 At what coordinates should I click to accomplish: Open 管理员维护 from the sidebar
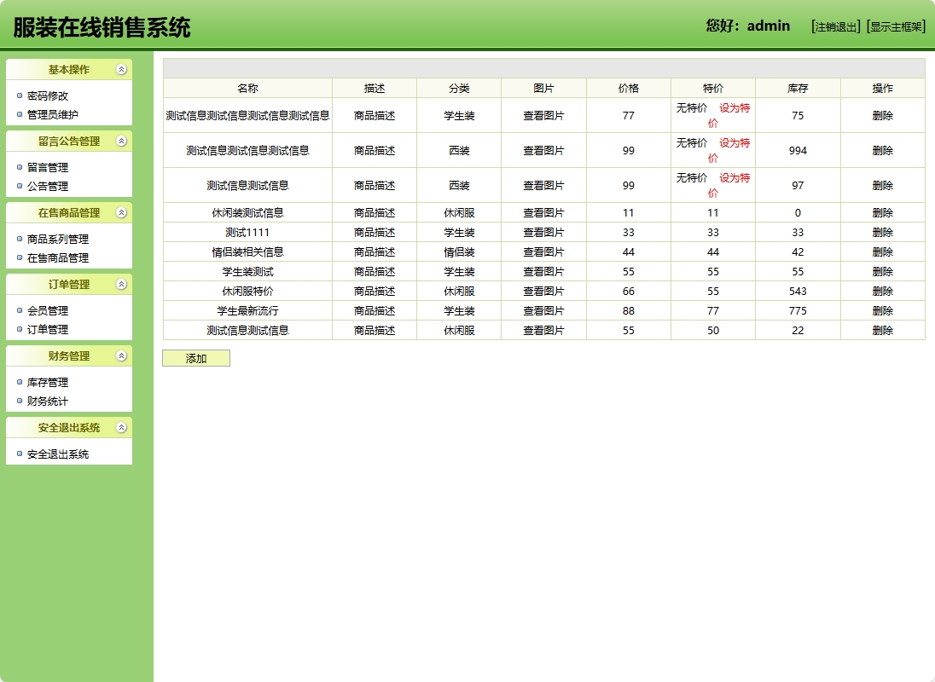pyautogui.click(x=53, y=114)
